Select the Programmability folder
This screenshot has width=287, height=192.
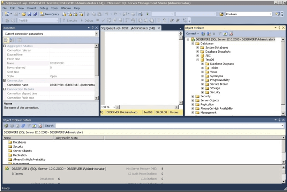(x=220, y=80)
